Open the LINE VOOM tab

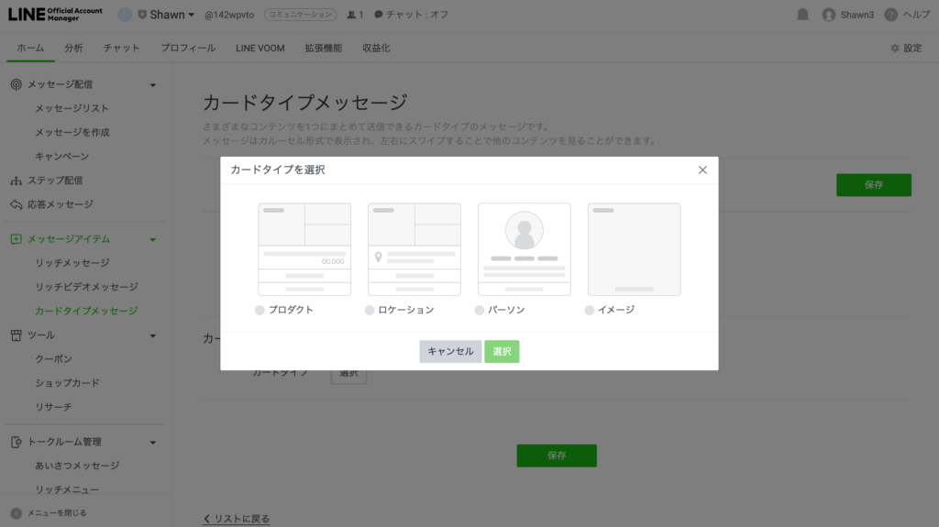click(x=260, y=48)
